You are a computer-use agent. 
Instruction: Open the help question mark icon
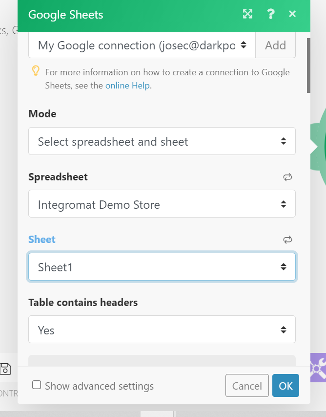click(271, 14)
